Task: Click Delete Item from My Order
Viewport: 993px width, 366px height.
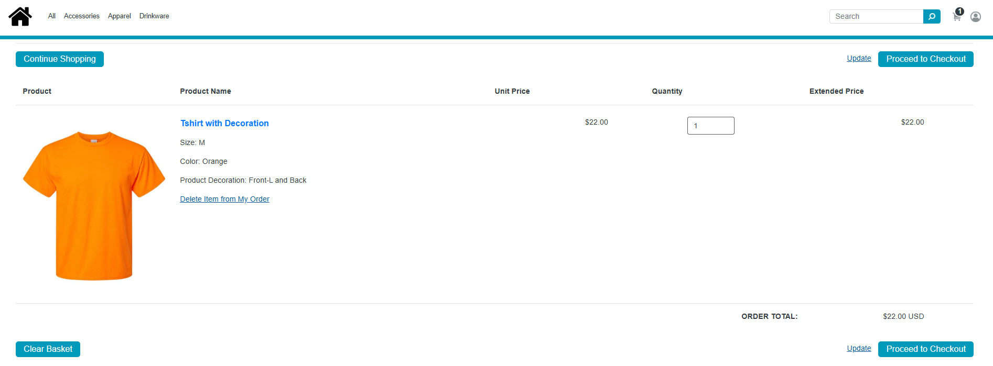Action: click(x=224, y=199)
